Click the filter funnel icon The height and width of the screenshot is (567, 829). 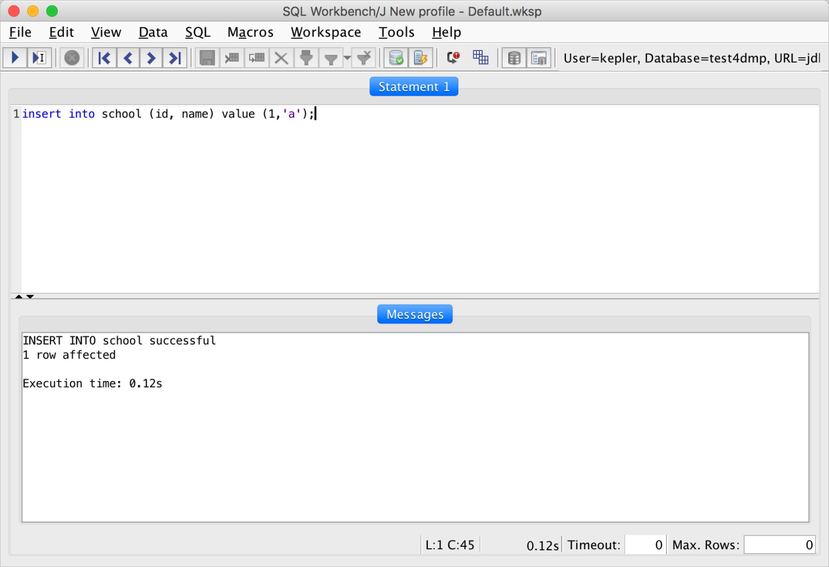point(331,58)
